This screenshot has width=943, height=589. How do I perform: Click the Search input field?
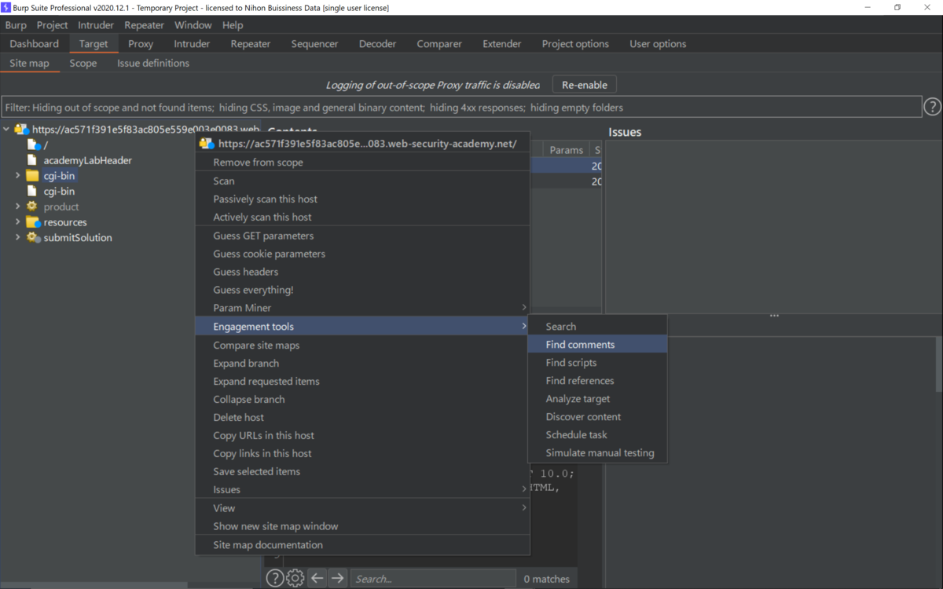point(433,579)
